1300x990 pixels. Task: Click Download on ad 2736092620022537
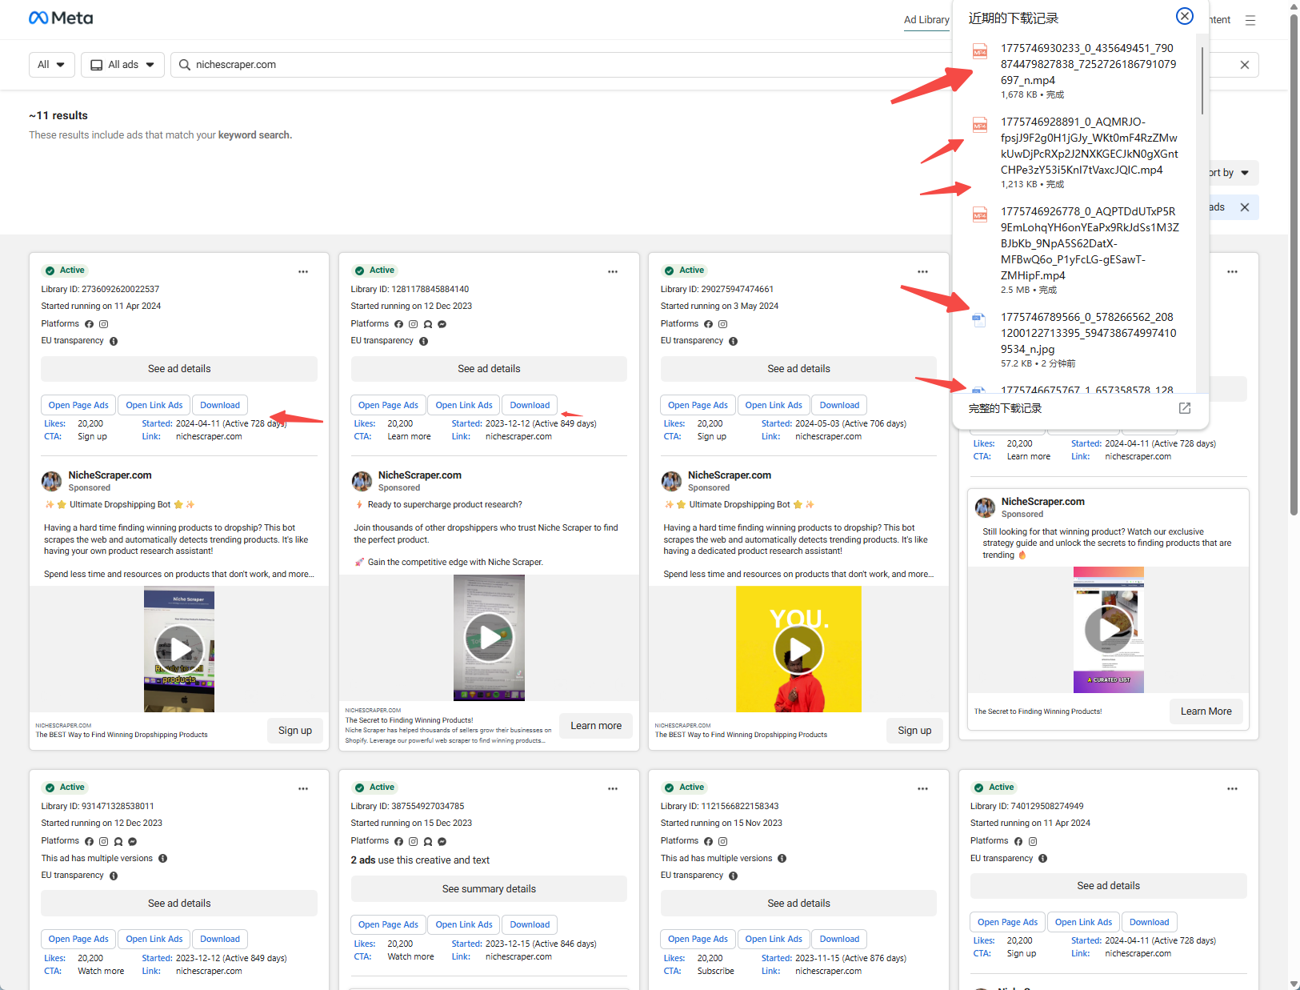(x=220, y=405)
